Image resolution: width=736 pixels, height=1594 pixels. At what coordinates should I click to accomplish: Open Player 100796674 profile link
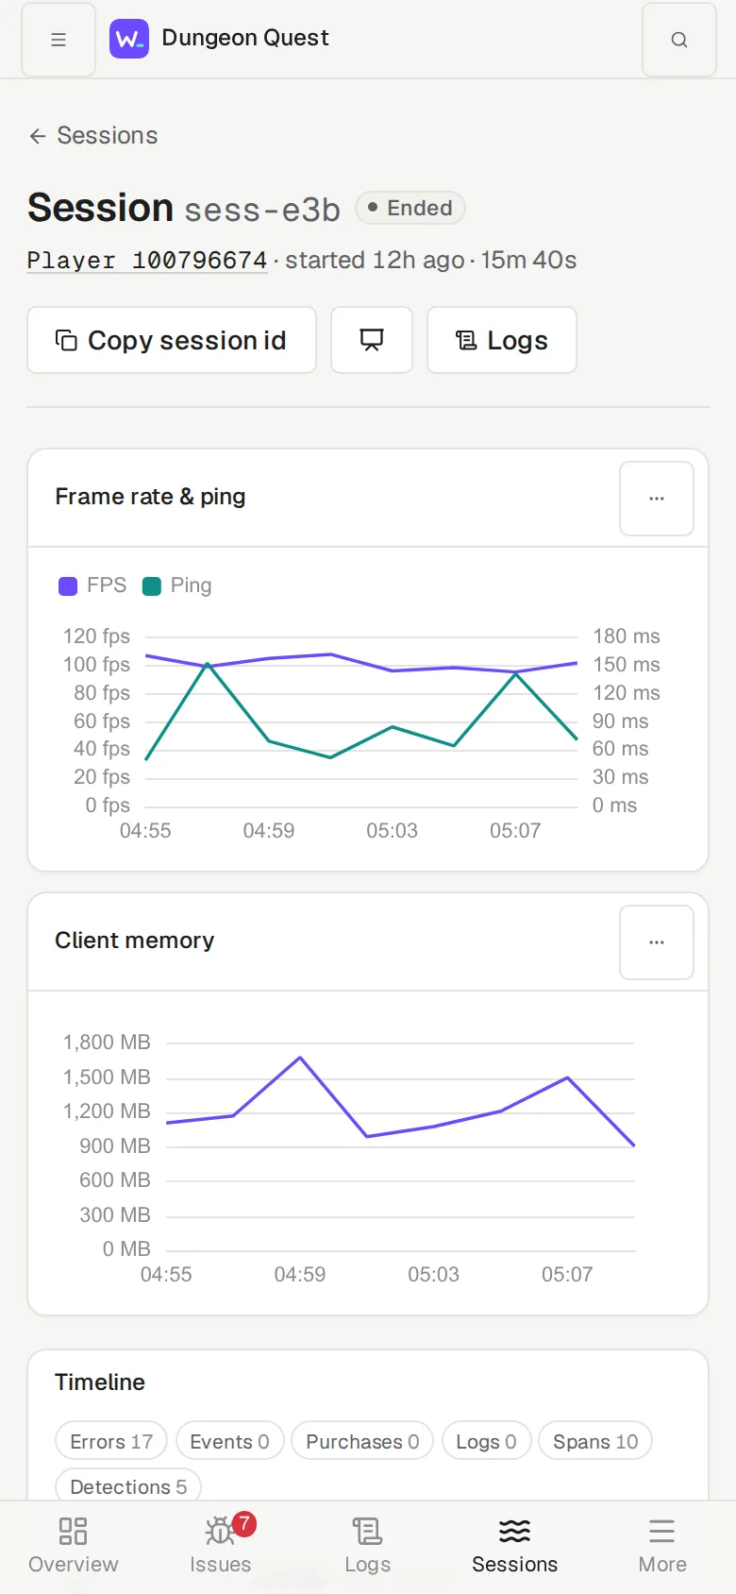coord(147,261)
